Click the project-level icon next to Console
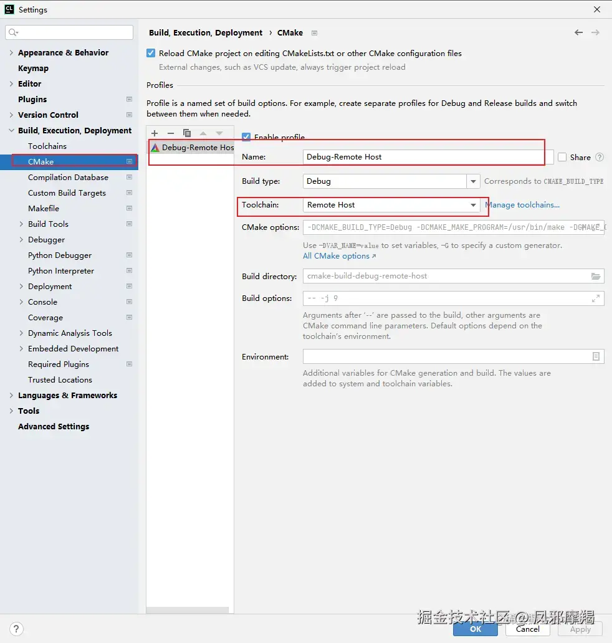Viewport: 612px width, 643px height. [129, 302]
